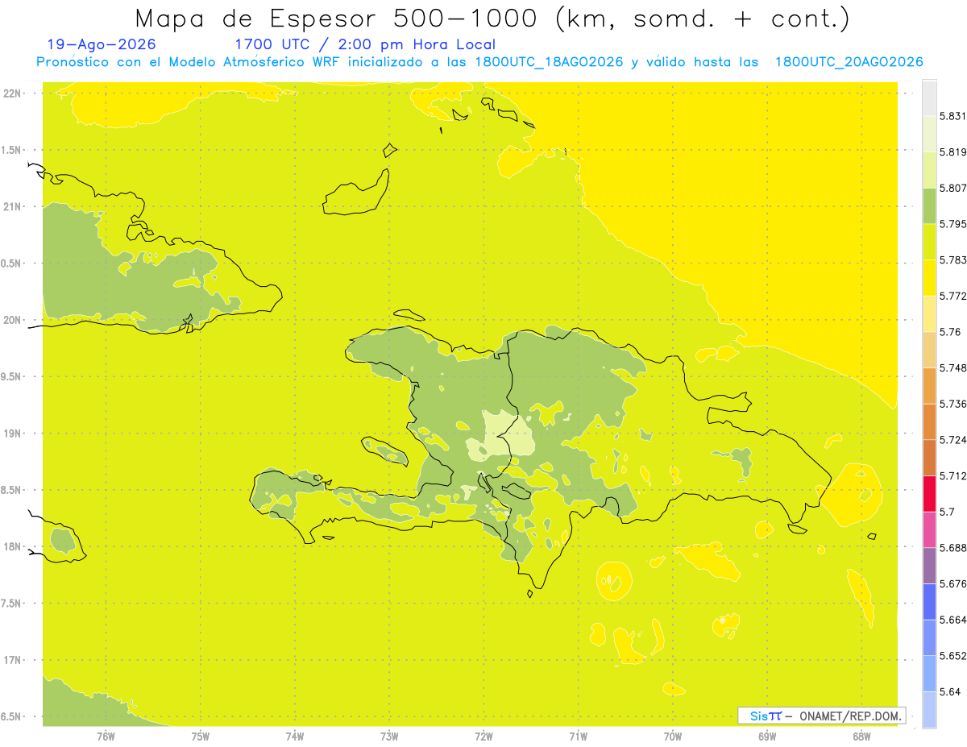Screen dimensions: 967x747
Task: Click the '76W' longitude label
Action: (x=106, y=736)
